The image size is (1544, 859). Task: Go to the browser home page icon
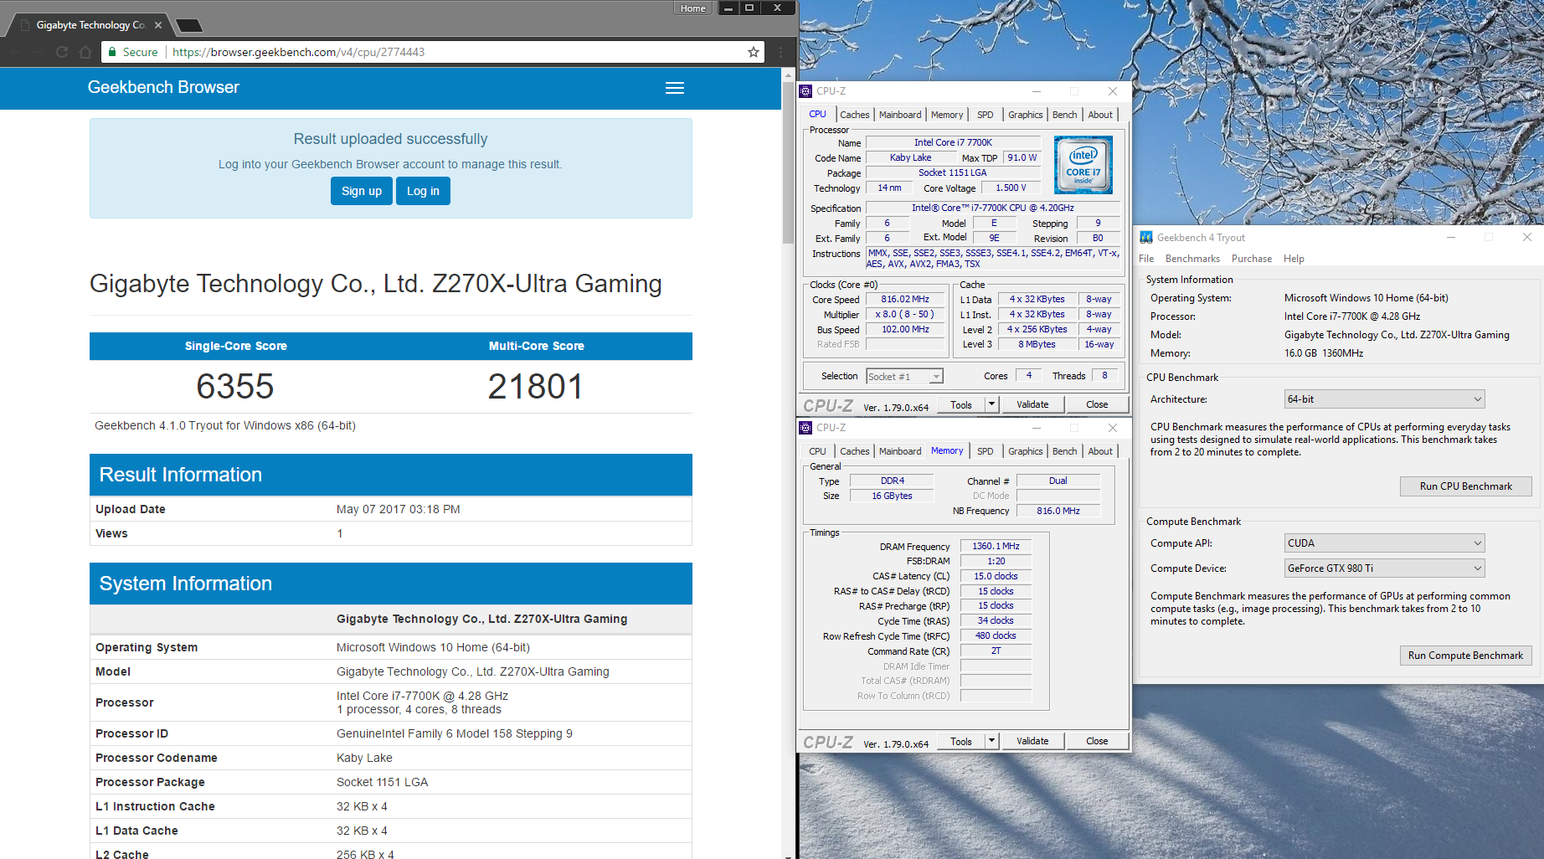[85, 52]
